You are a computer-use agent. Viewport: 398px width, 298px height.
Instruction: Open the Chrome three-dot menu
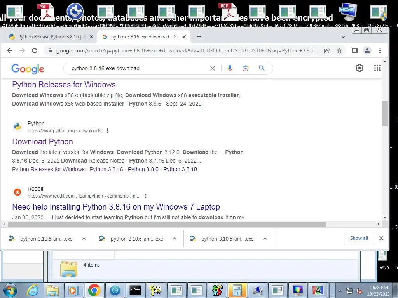[x=380, y=50]
